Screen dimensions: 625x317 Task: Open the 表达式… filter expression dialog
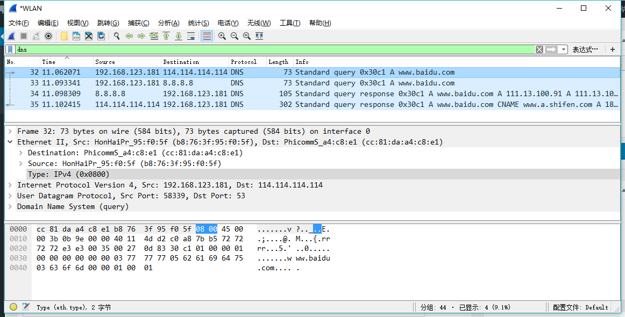(x=585, y=49)
